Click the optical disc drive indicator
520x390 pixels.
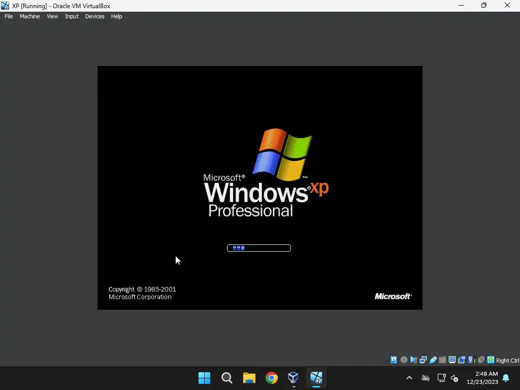tap(404, 360)
